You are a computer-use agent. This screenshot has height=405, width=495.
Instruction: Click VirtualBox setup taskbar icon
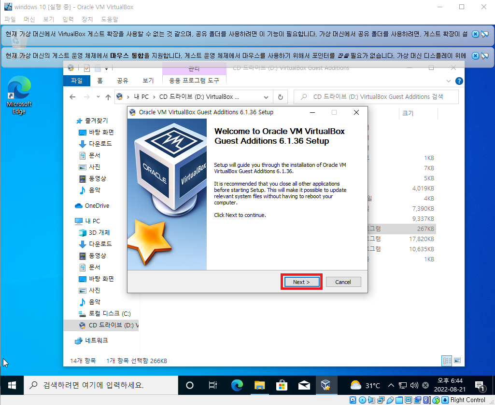point(326,385)
